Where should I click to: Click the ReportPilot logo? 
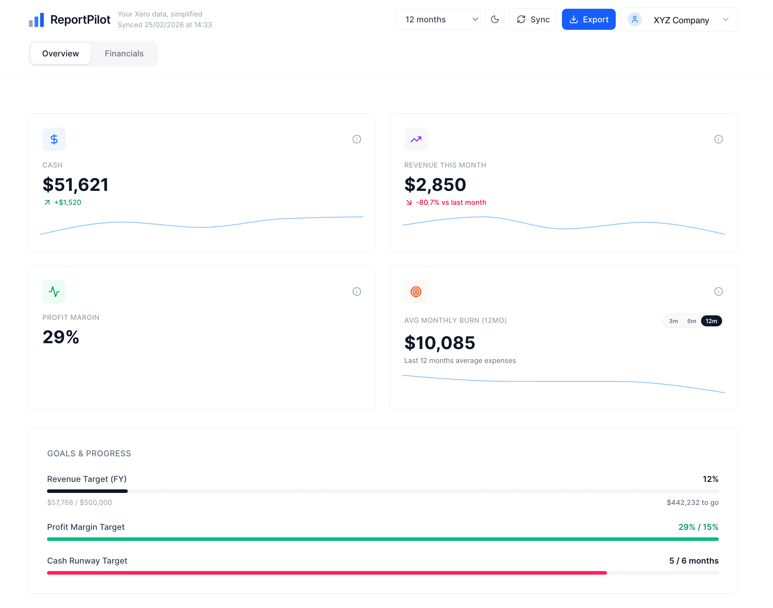69,19
